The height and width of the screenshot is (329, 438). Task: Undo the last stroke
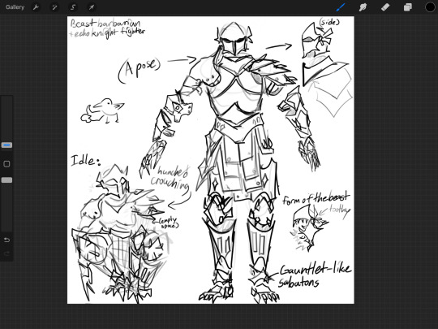tap(6, 240)
